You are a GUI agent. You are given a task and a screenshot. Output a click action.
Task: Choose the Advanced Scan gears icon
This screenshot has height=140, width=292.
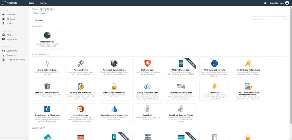coord(81,63)
